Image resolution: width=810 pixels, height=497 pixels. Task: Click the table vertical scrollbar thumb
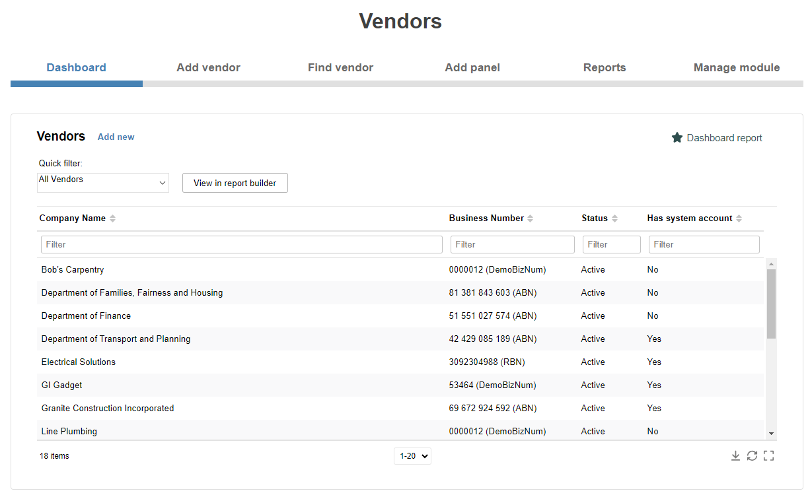[x=771, y=304]
